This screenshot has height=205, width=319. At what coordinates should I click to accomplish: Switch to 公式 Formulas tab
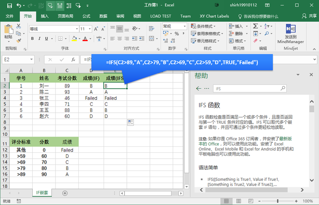coord(86,16)
